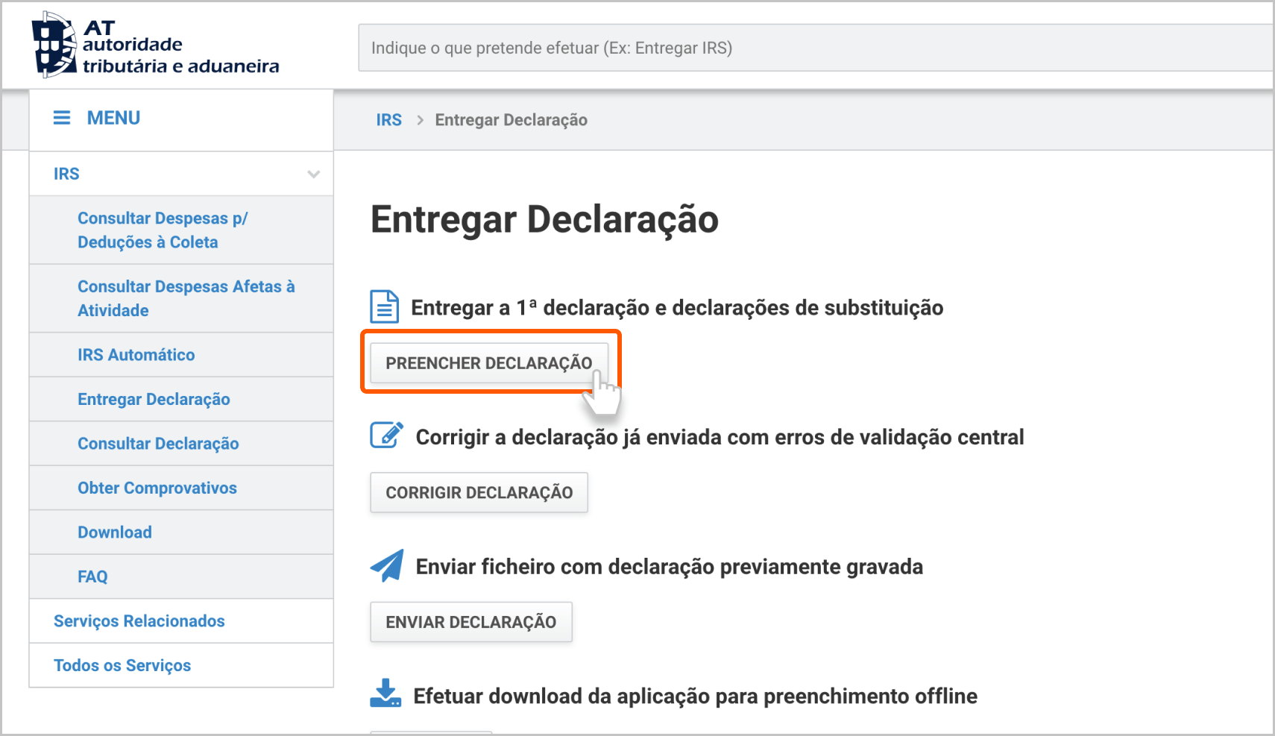Click the AT autoridade tributária logo
Screen dimensions: 1275x736
point(155,45)
